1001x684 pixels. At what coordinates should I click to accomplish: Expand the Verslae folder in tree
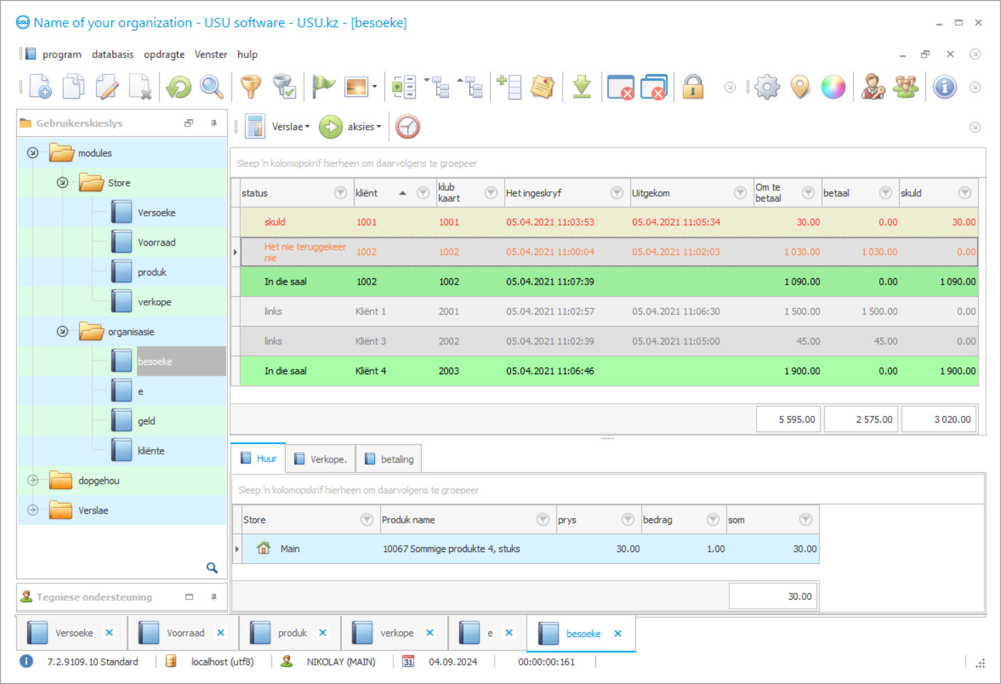[x=33, y=510]
